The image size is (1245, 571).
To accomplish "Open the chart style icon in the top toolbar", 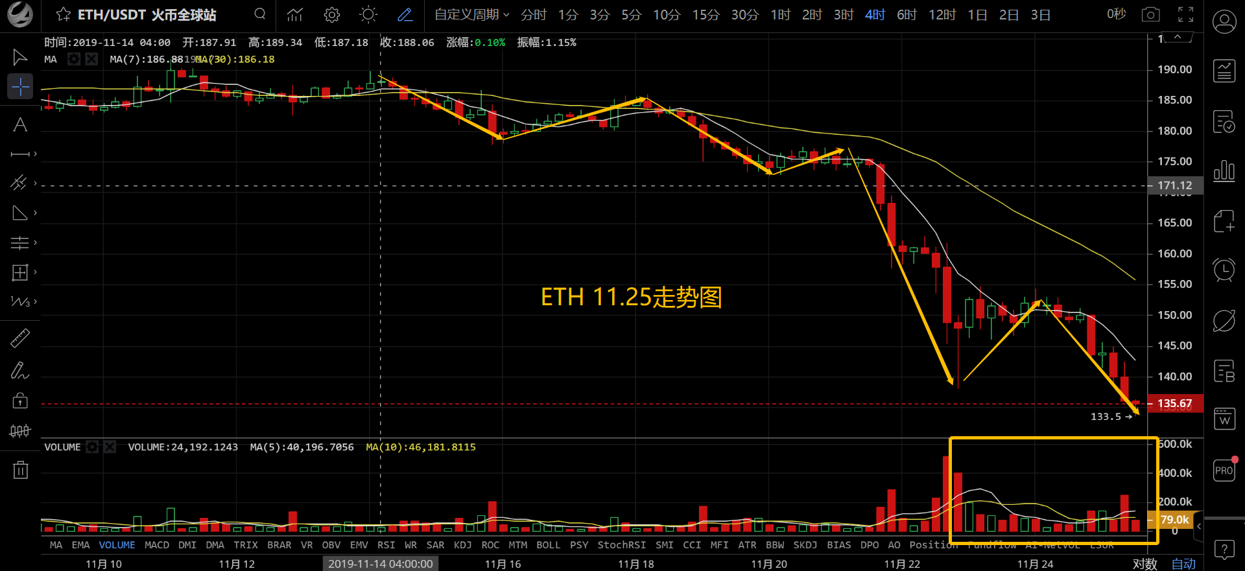I will coord(295,14).
